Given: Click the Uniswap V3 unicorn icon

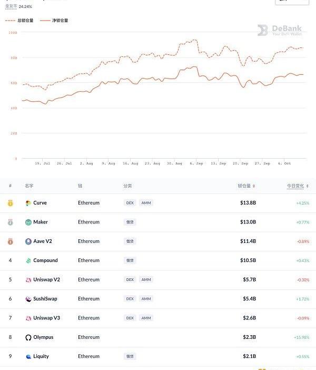Looking at the screenshot, I should tap(28, 318).
